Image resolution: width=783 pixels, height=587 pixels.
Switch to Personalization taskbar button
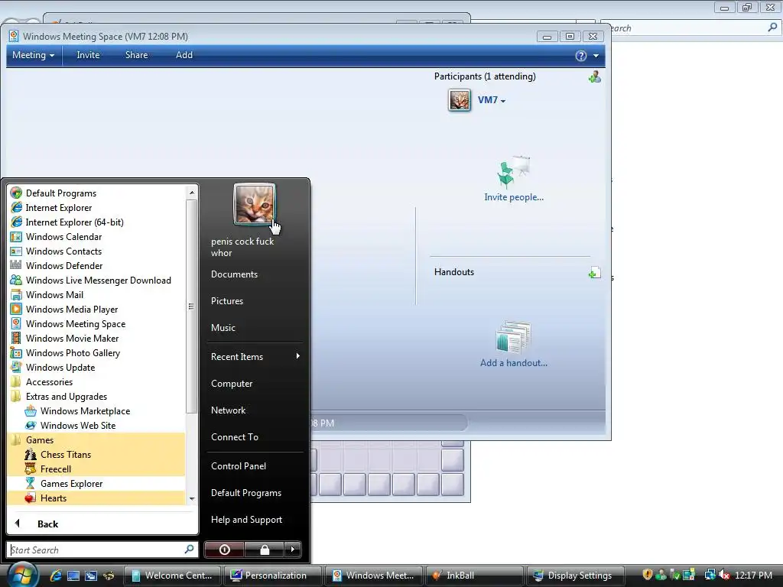[273, 576]
